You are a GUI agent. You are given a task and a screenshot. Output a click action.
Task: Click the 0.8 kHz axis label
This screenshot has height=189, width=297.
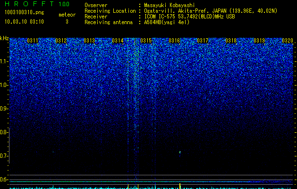(x=4, y=132)
